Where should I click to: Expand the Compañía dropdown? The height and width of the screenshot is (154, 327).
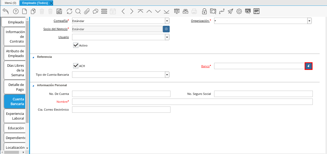tap(167, 21)
